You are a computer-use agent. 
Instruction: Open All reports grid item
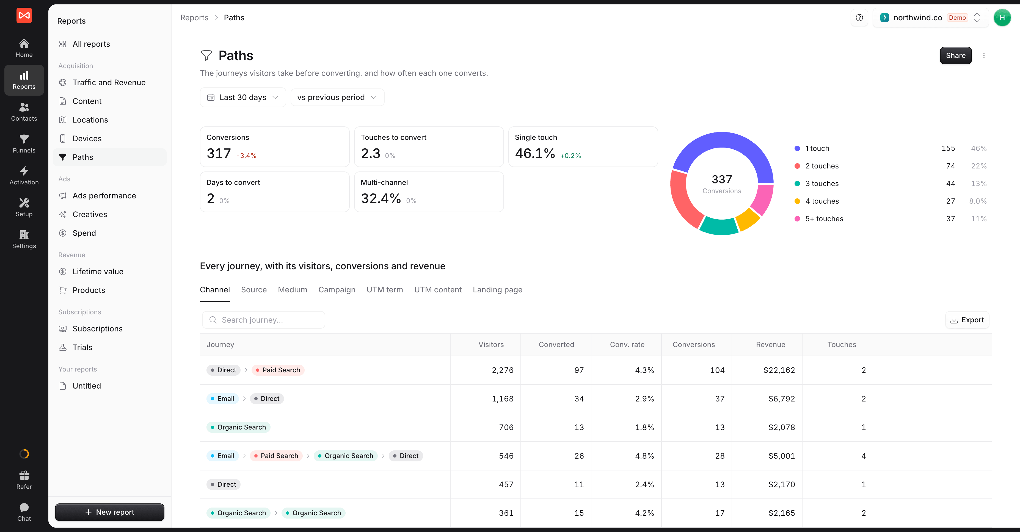[x=110, y=44]
